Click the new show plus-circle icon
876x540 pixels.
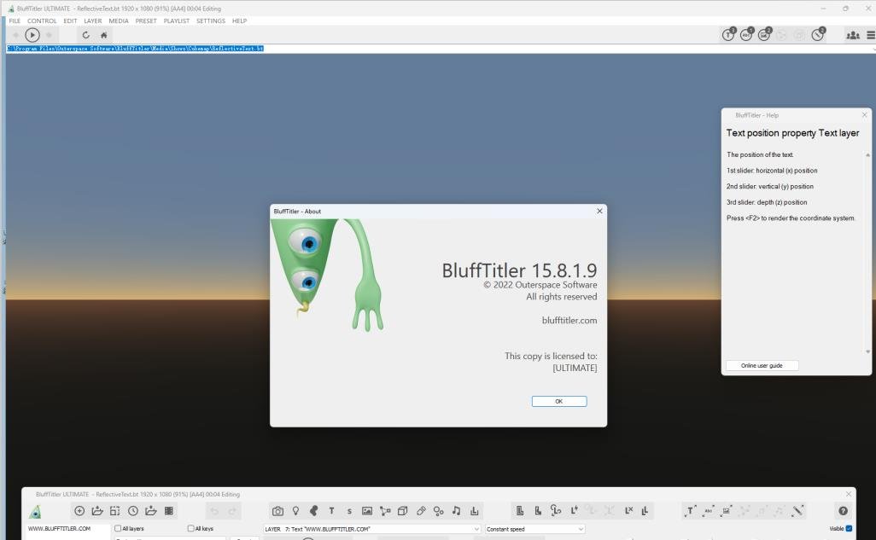point(79,511)
